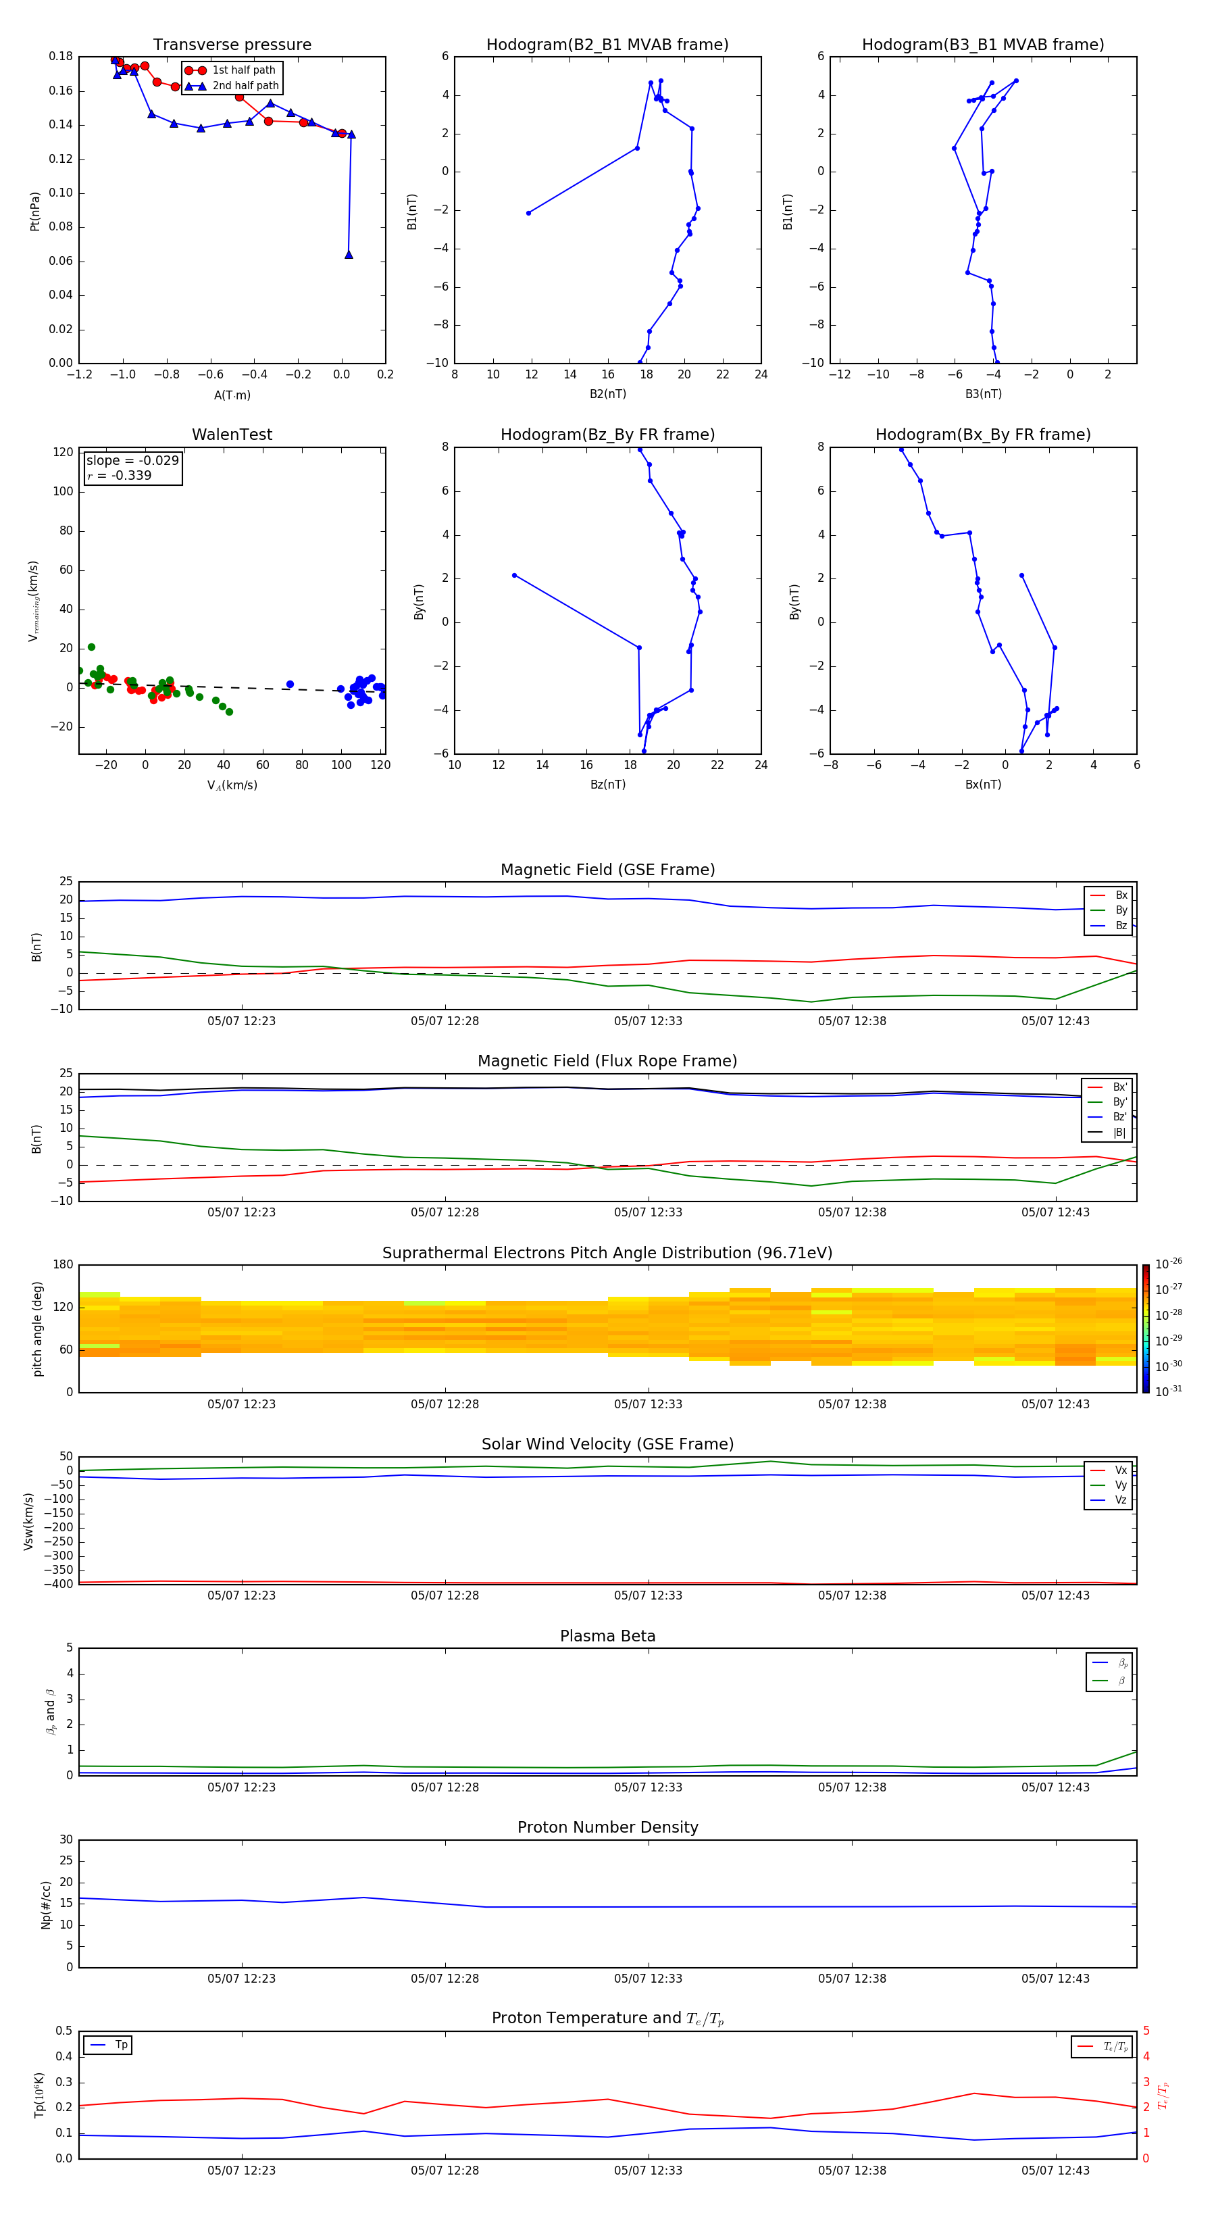Click the slope and r annotation box in WalenTest
The height and width of the screenshot is (2230, 1216).
click(132, 468)
